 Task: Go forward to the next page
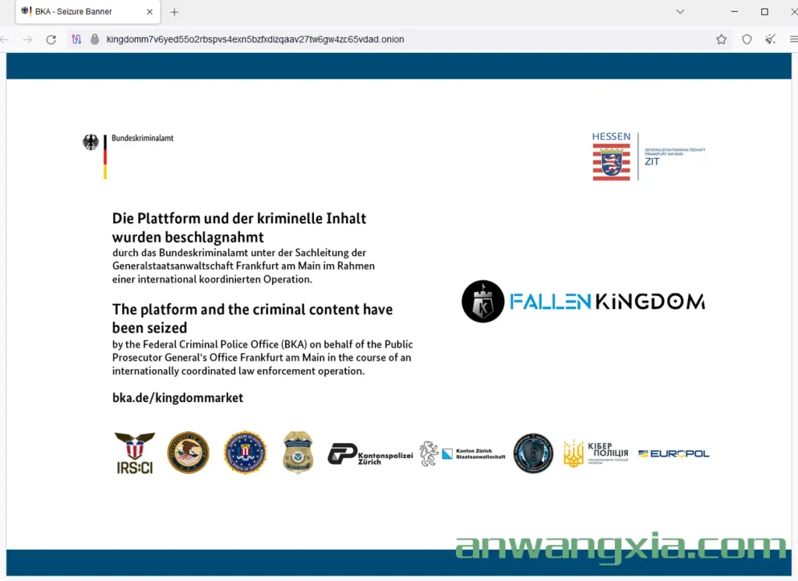coord(27,40)
